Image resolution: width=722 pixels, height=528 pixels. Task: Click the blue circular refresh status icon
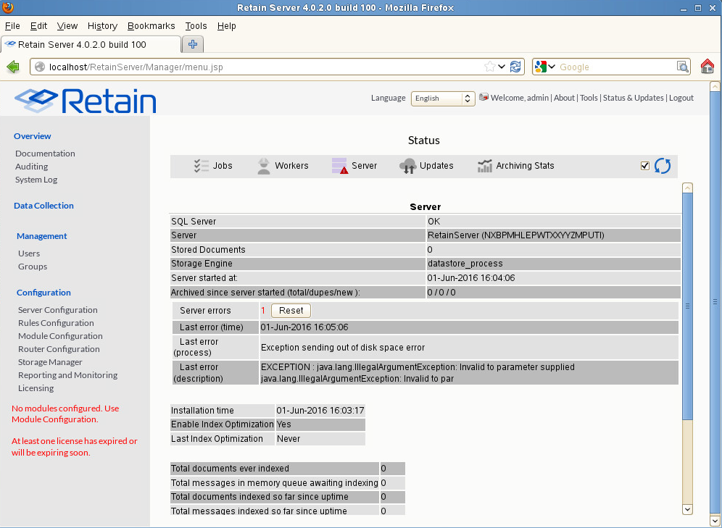[663, 166]
